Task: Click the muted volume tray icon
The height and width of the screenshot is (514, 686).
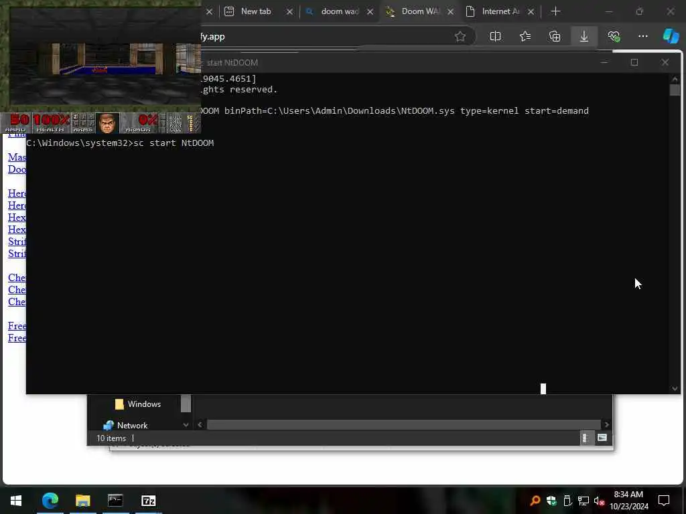Action: tap(600, 501)
